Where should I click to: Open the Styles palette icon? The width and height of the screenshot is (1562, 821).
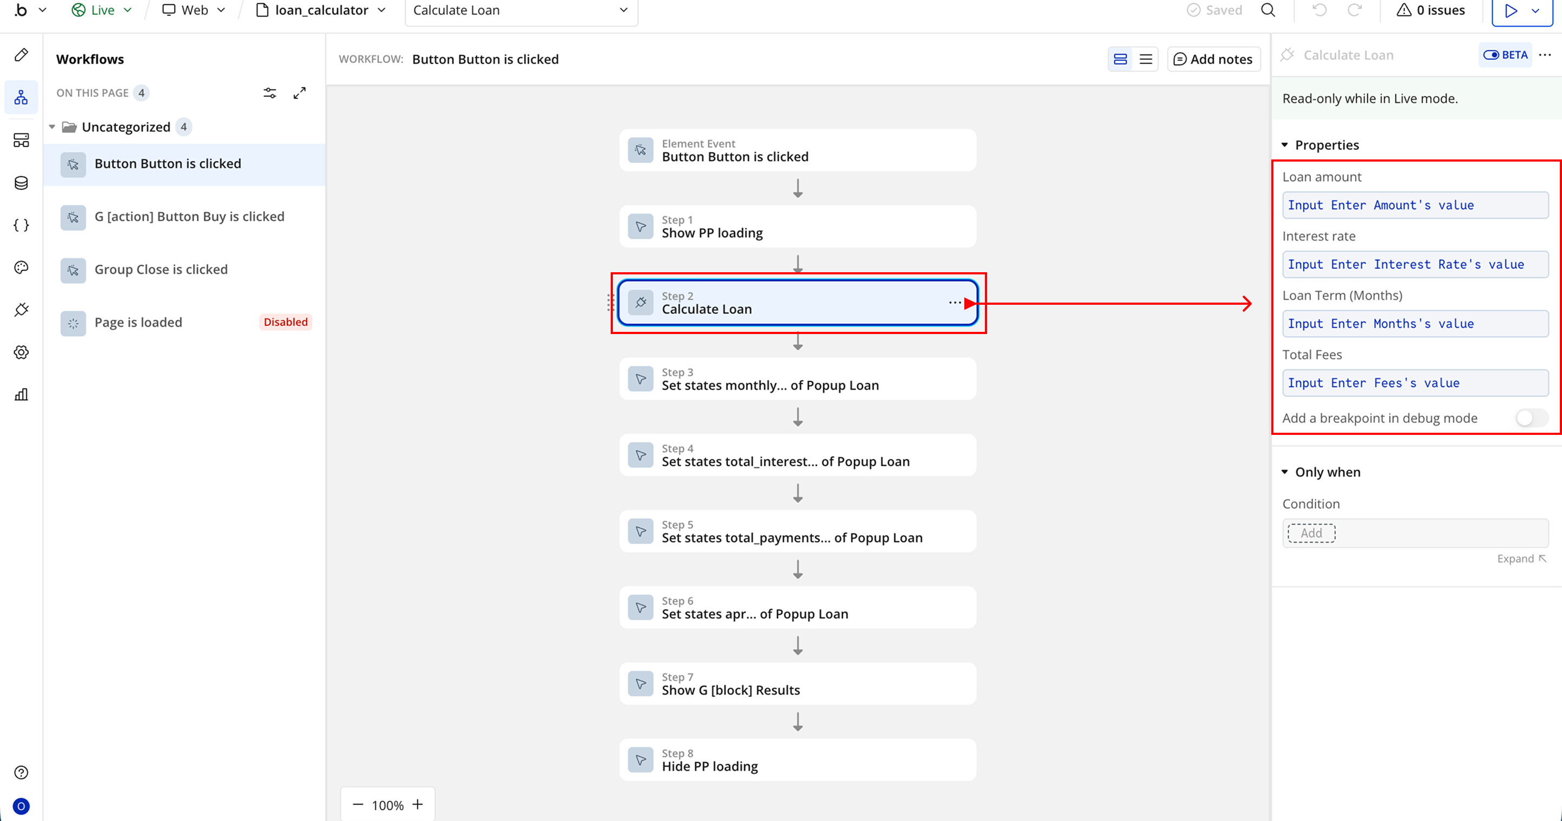click(21, 267)
